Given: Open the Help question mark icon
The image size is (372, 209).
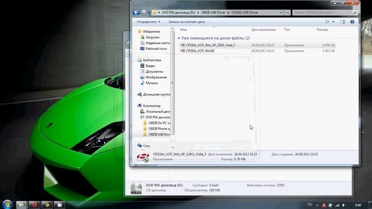Looking at the screenshot, I should (x=352, y=22).
